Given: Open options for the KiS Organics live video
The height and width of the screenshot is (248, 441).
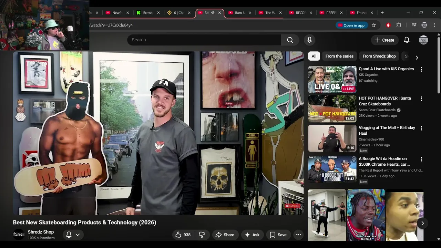Looking at the screenshot, I should tap(421, 69).
